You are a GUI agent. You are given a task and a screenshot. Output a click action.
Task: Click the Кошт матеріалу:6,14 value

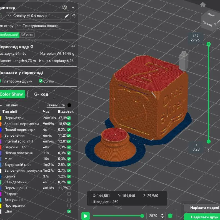(x=56, y=61)
